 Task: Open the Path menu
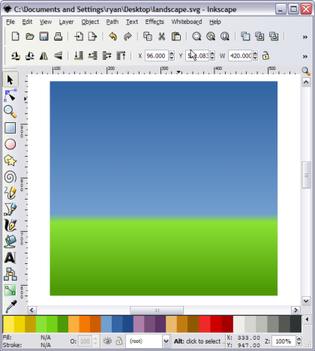coord(112,22)
